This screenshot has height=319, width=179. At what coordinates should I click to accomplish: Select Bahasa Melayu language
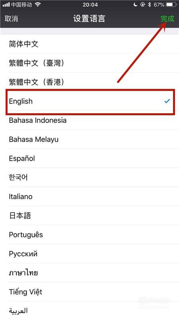[x=89, y=139]
